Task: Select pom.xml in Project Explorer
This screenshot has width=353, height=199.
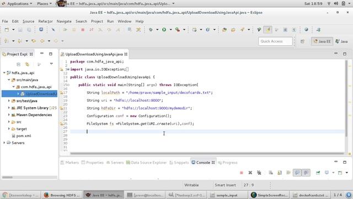Action: point(23,136)
